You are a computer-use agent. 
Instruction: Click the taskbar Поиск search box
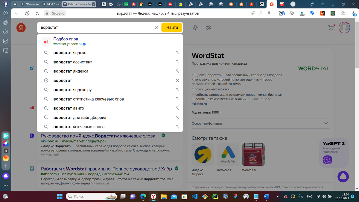(92, 196)
